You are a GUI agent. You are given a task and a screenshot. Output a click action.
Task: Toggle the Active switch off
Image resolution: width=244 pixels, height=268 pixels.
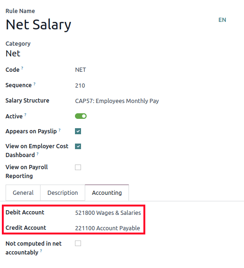pos(81,116)
